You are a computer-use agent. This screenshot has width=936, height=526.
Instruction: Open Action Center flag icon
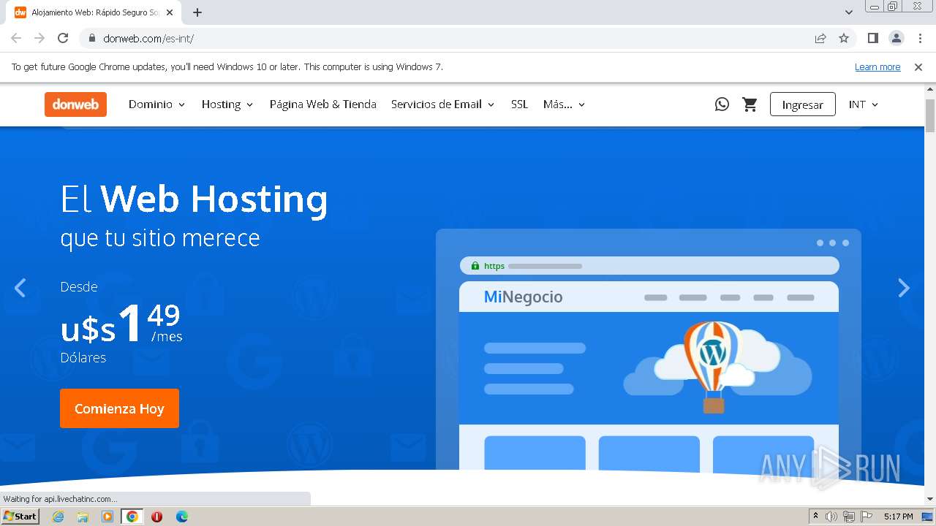(867, 517)
